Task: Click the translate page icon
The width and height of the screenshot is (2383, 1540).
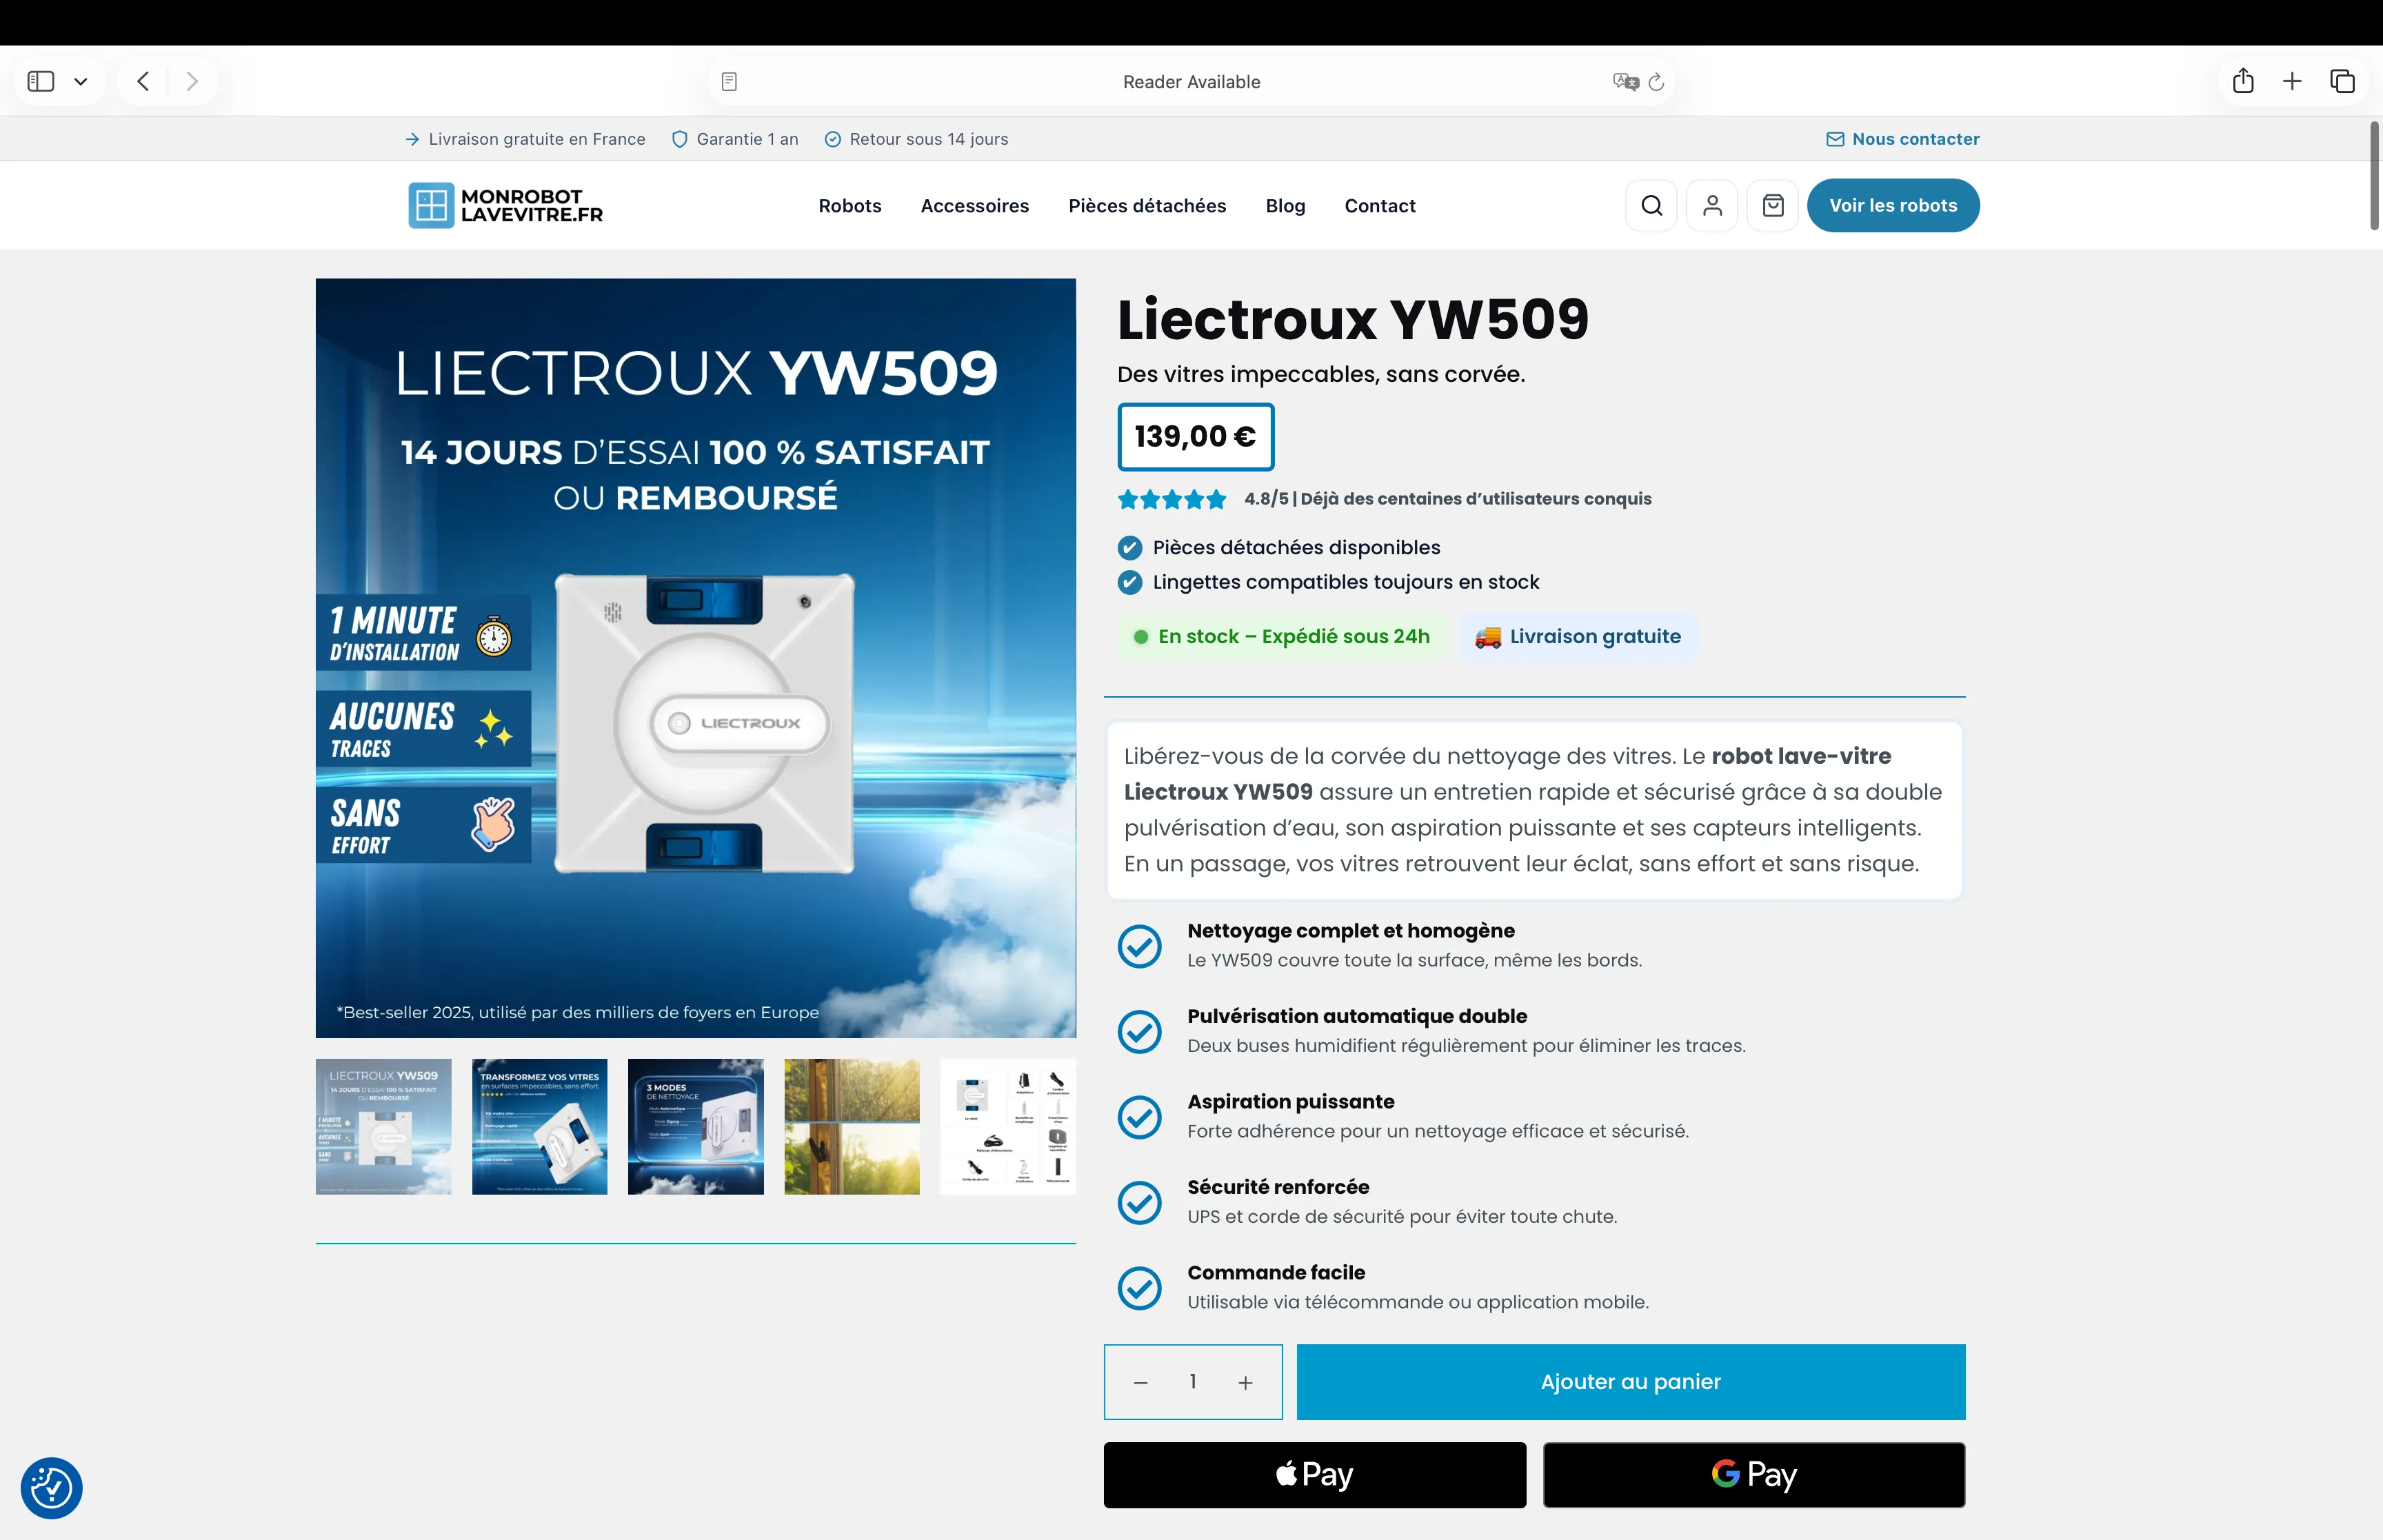Action: (1625, 81)
